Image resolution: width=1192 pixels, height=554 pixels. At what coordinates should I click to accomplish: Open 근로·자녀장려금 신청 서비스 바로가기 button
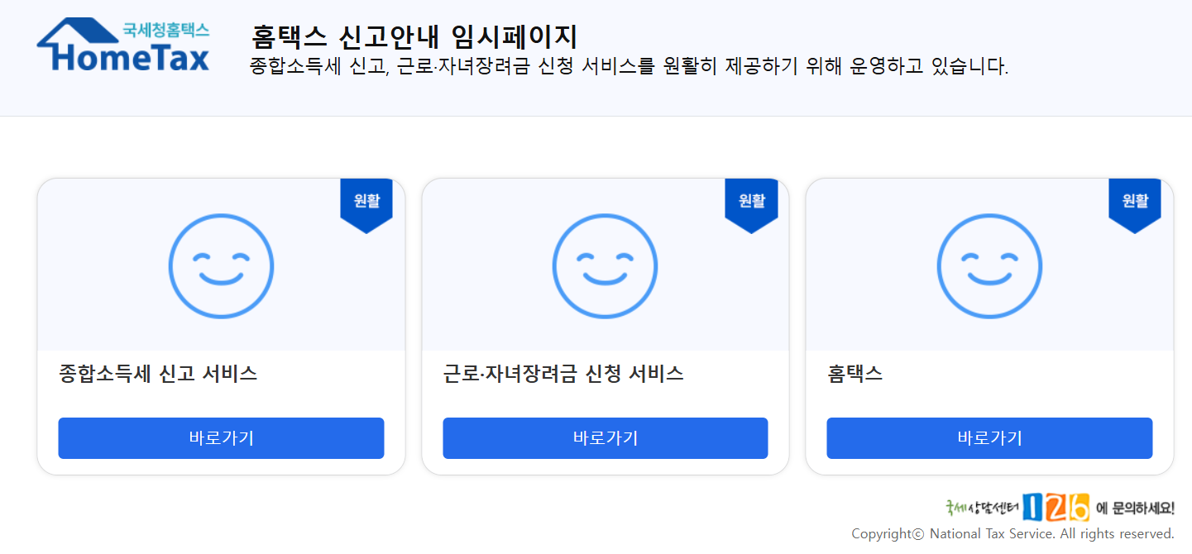tap(606, 438)
